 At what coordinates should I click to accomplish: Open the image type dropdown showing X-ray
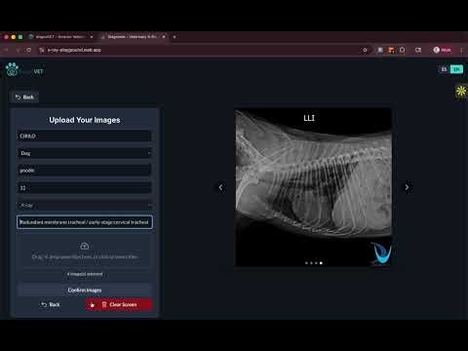[85, 205]
